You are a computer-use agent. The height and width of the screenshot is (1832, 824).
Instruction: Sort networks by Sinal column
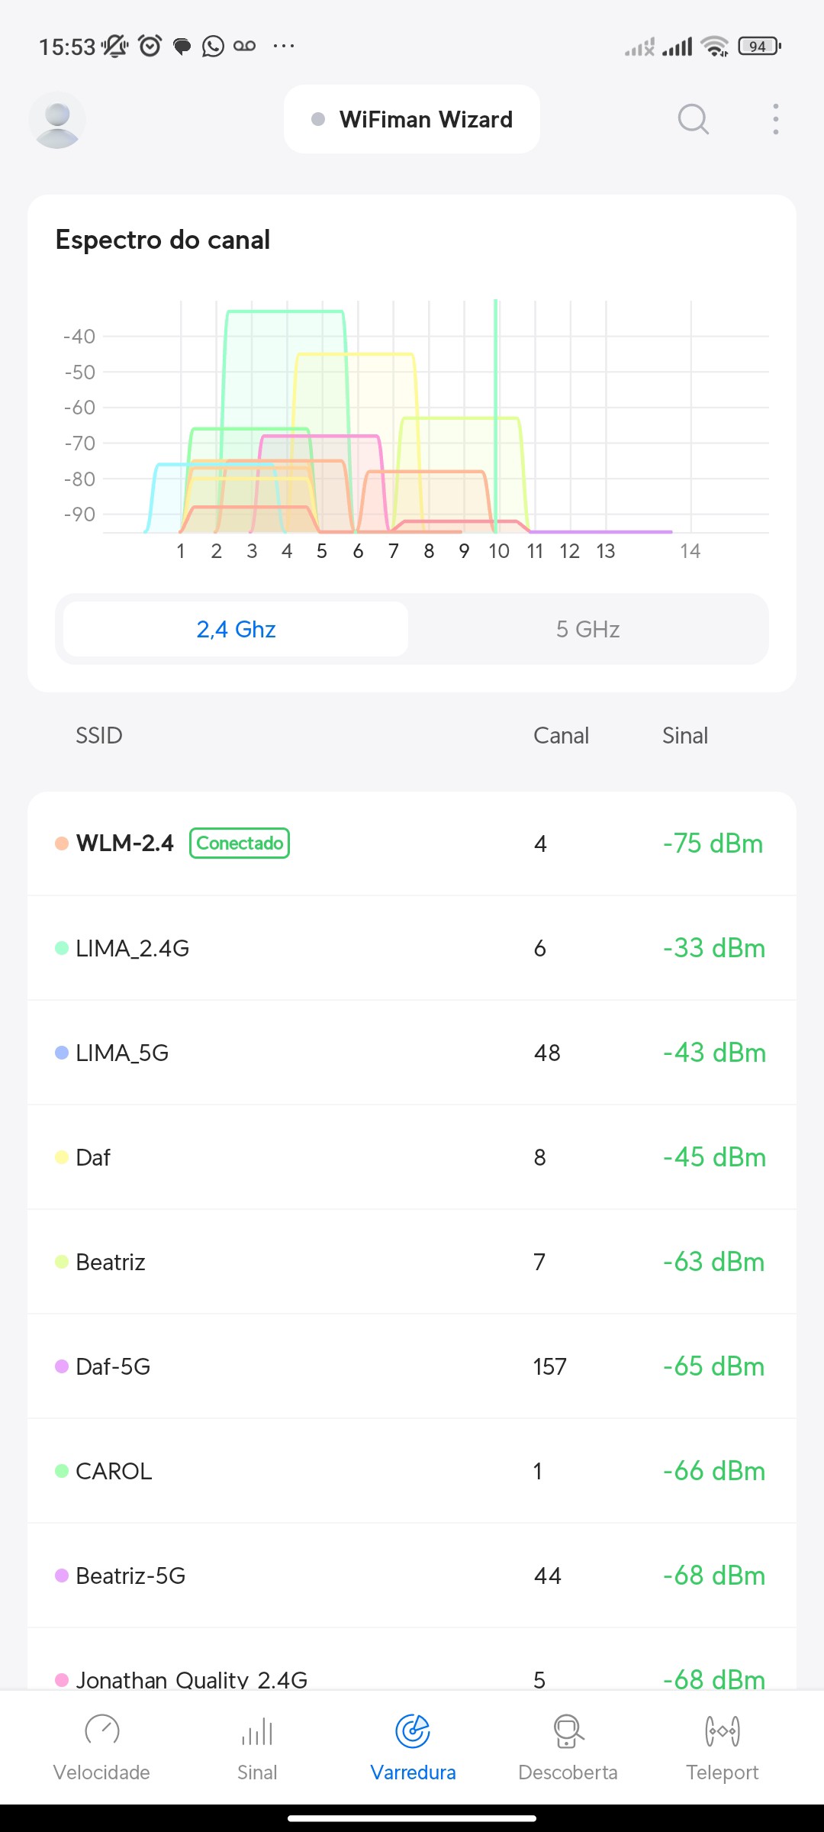pos(684,735)
